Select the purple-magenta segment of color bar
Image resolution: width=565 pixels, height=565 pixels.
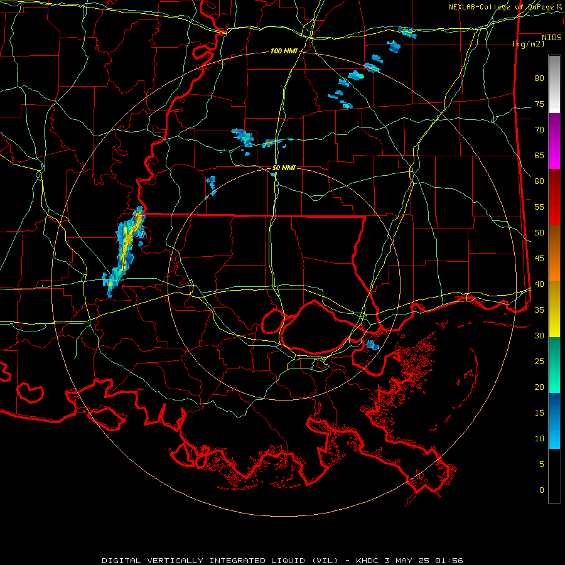[554, 141]
